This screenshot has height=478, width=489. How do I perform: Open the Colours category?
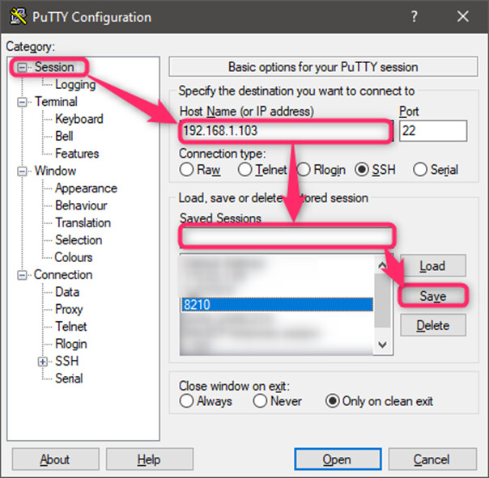click(x=74, y=257)
